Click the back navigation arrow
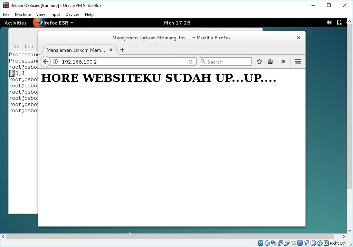 click(45, 61)
